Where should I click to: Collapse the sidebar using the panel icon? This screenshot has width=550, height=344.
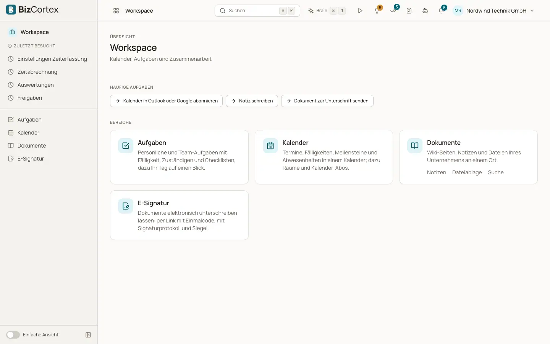pos(88,335)
